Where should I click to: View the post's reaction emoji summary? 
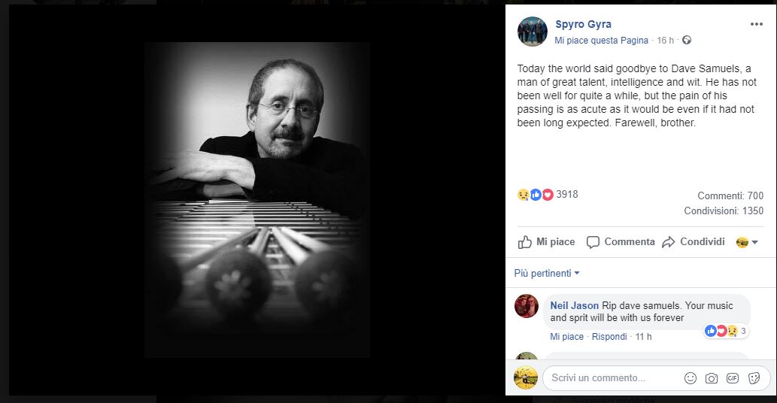click(x=536, y=195)
